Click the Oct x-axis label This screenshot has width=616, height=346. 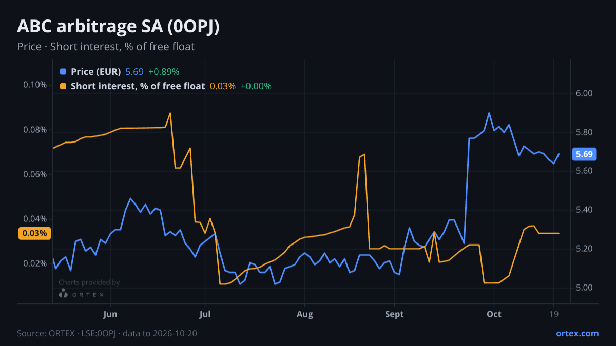coord(494,314)
